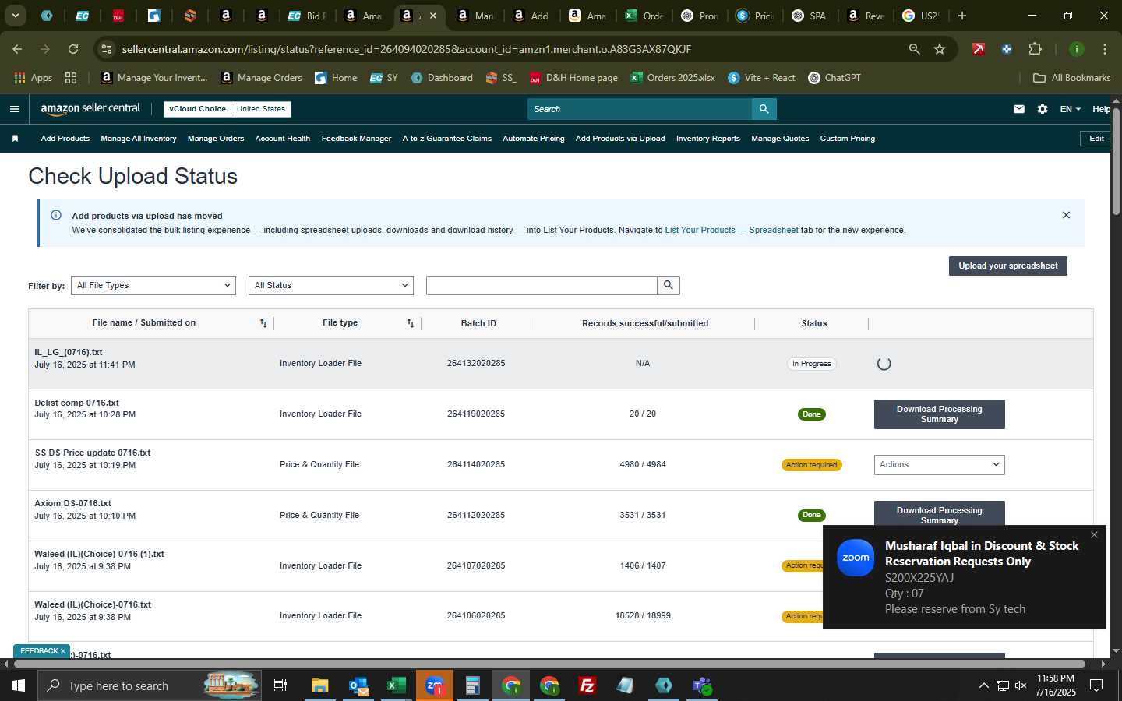Viewport: 1122px width, 701px height.
Task: Click the Windows taskbar search box
Action: coord(150,685)
